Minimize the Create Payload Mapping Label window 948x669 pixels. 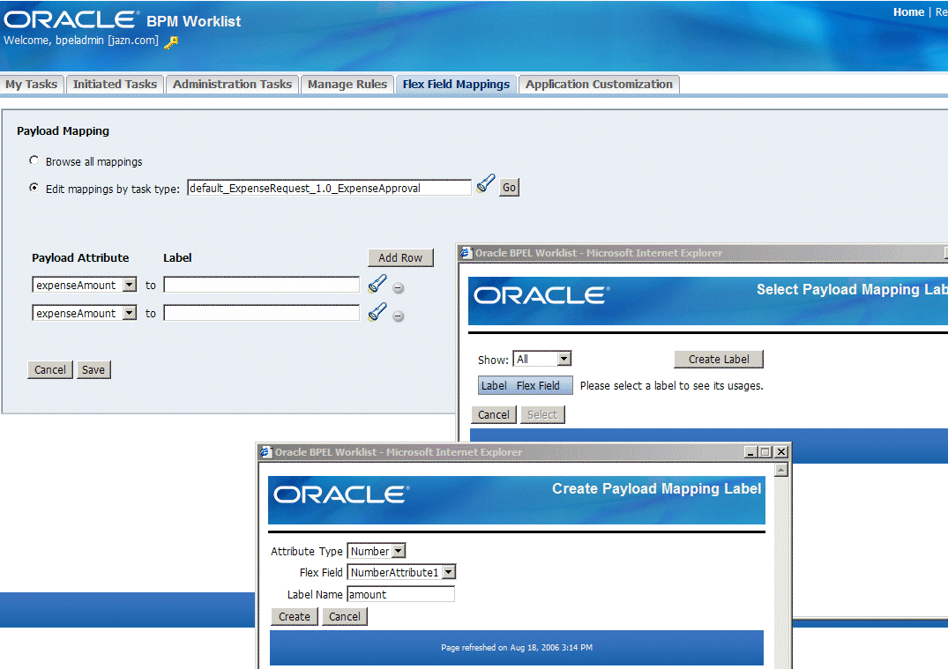click(750, 452)
